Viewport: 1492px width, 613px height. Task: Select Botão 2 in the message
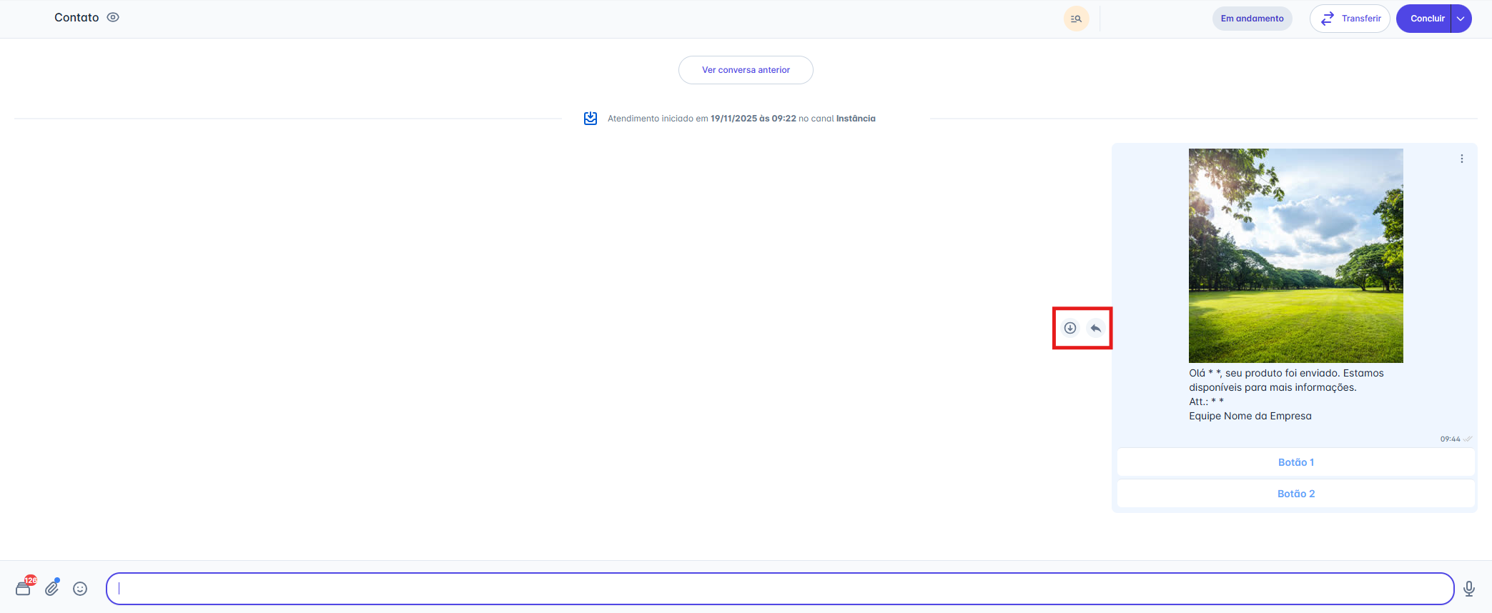tap(1295, 494)
